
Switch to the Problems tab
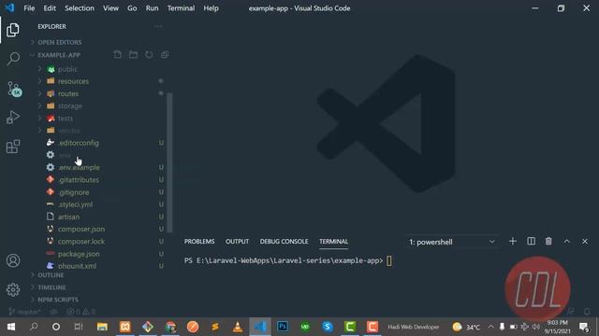[x=199, y=242]
